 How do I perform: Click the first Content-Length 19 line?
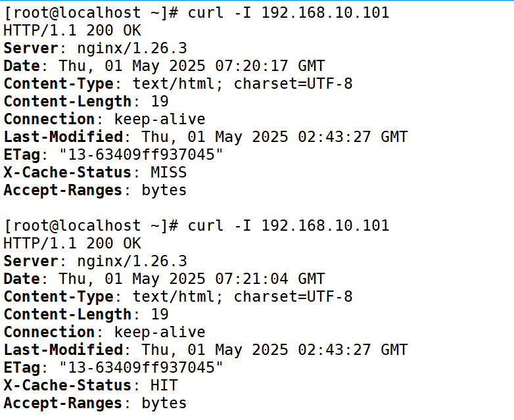(86, 102)
